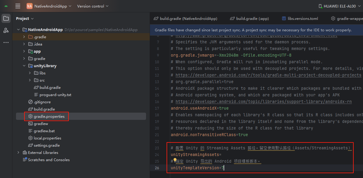
Task: Select the gradlew.bat file
Action: coord(44,131)
